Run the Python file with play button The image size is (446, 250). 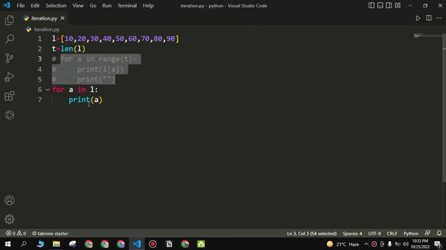tap(418, 18)
